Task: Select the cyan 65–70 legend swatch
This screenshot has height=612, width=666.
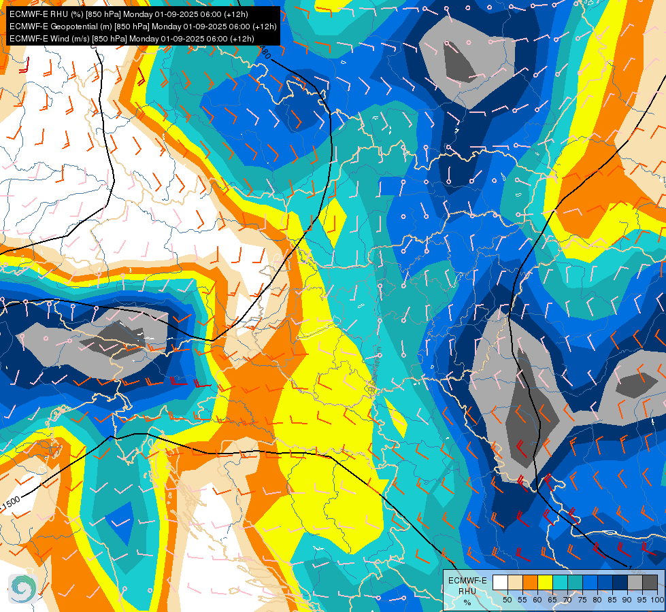Action: coord(561,582)
